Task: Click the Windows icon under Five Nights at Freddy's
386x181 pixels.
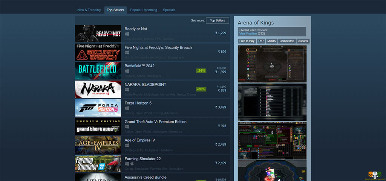Action: pyautogui.click(x=127, y=53)
